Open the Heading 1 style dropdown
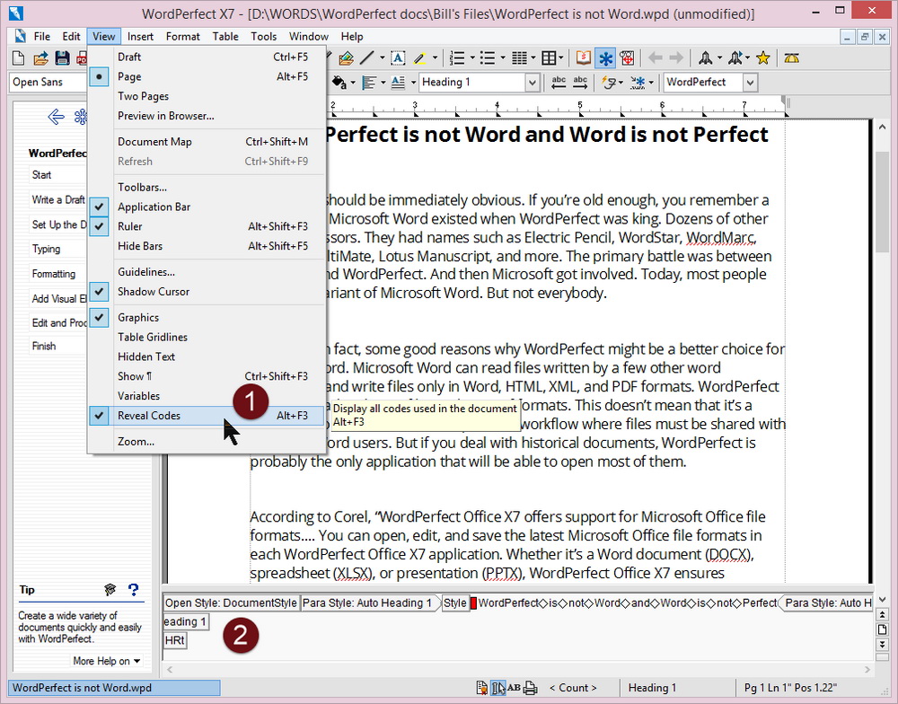Viewport: 898px width, 704px height. (x=532, y=83)
